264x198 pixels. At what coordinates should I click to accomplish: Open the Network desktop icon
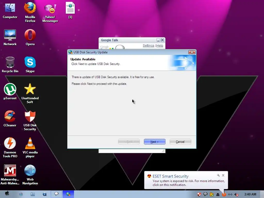10,37
